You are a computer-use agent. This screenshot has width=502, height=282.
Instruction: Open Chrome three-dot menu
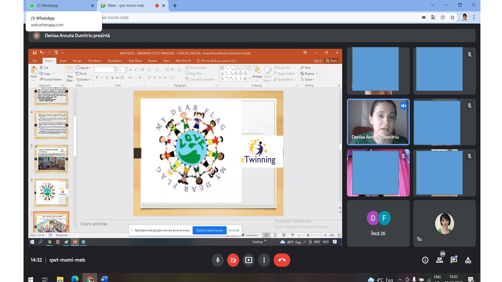pyautogui.click(x=474, y=17)
